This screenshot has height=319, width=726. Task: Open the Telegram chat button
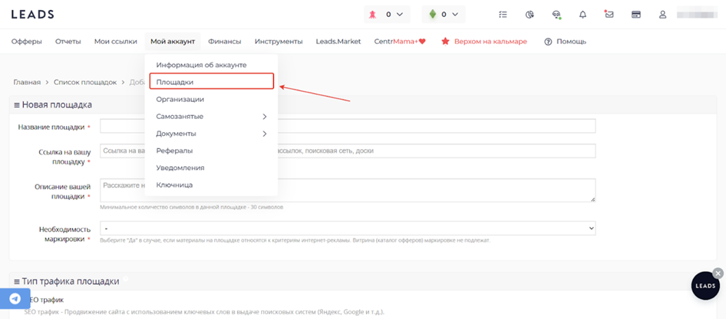click(x=15, y=299)
